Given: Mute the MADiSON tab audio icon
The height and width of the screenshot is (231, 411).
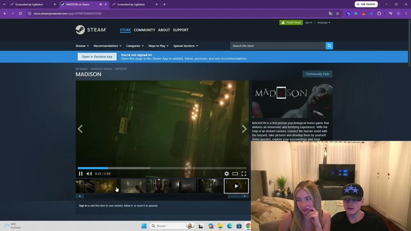Looking at the screenshot, I should coord(101,4).
